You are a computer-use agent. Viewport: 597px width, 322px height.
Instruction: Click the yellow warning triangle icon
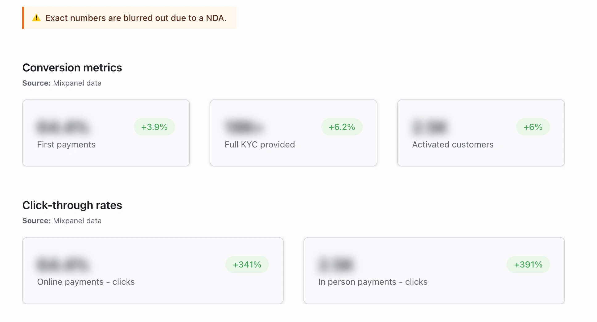point(36,18)
